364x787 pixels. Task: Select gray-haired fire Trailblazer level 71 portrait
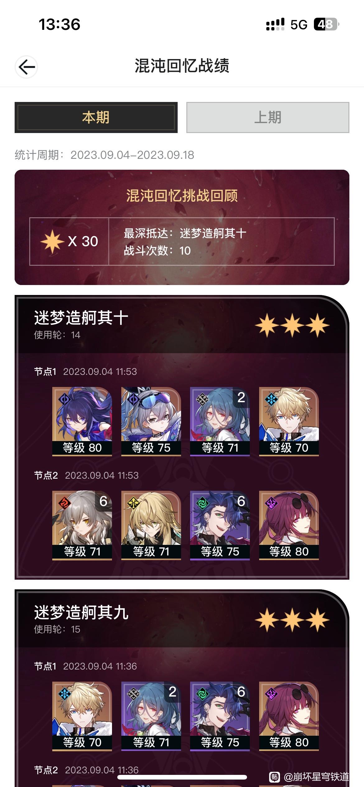[x=82, y=525]
